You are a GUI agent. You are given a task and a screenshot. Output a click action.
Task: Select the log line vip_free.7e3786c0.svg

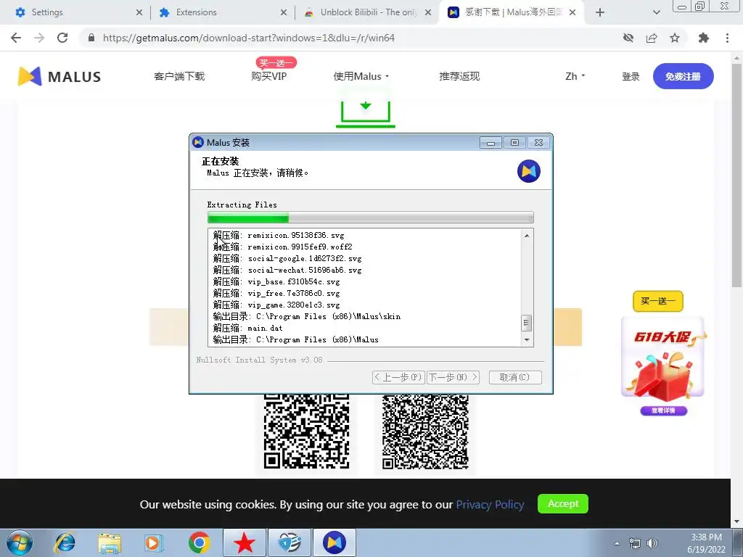coord(276,293)
